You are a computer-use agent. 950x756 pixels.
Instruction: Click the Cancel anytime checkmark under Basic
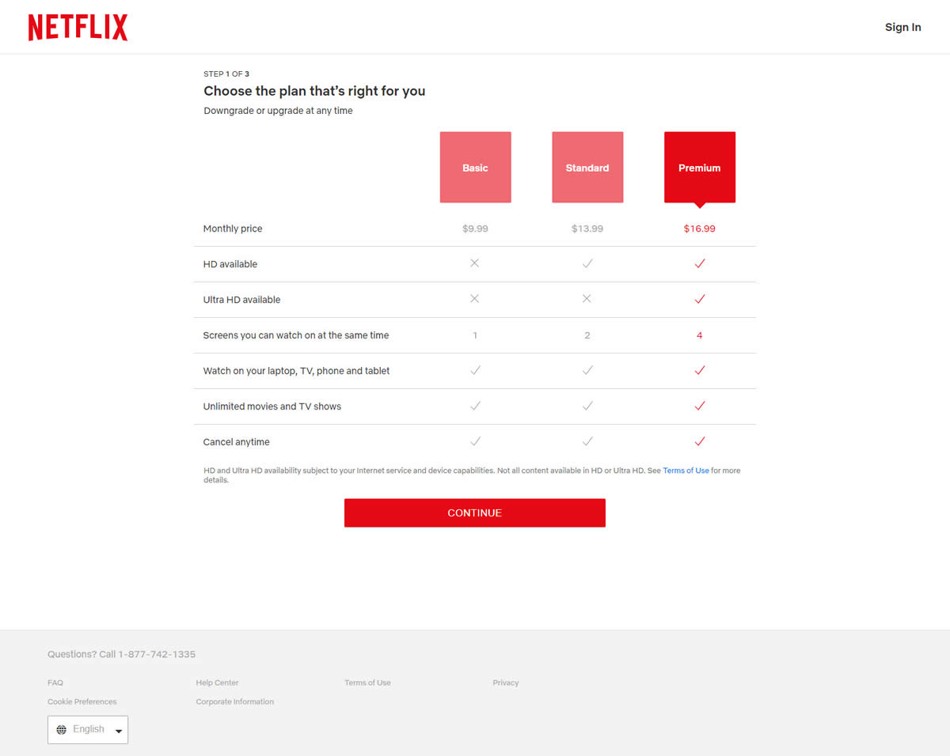tap(475, 441)
